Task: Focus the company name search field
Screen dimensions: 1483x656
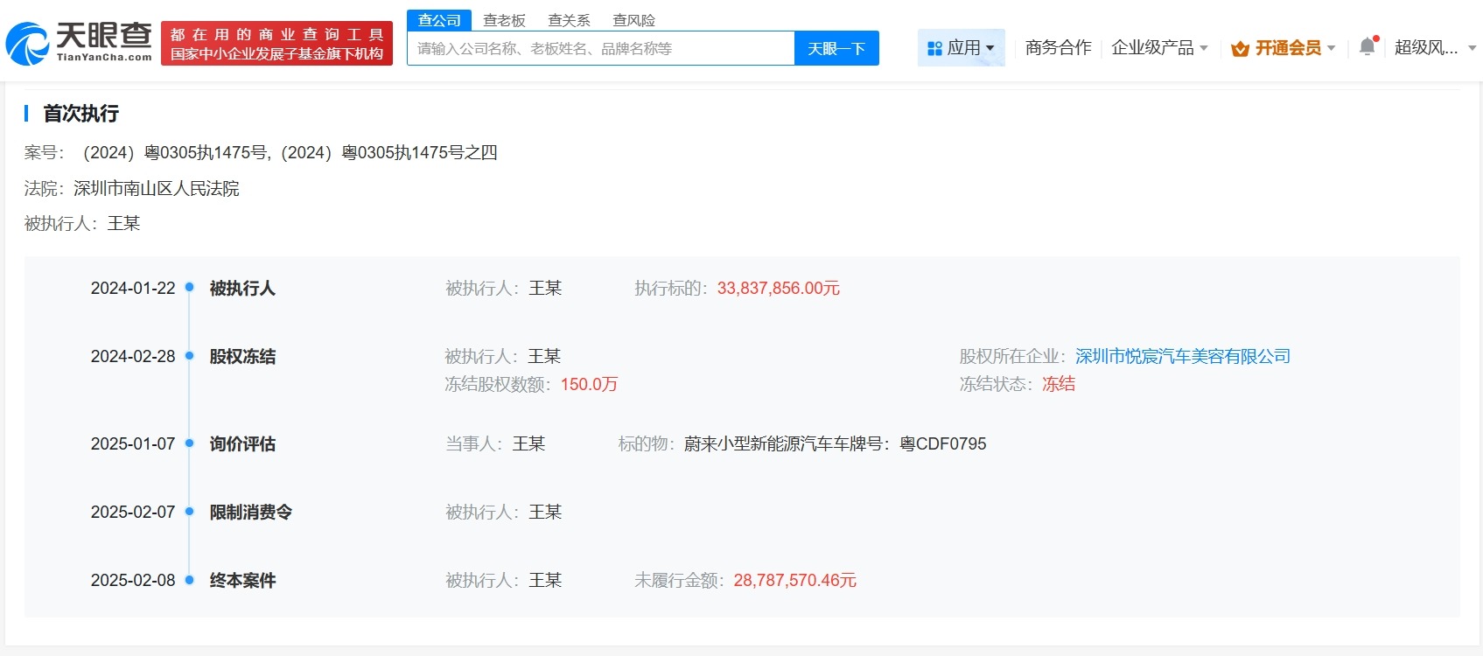Action: pyautogui.click(x=601, y=48)
